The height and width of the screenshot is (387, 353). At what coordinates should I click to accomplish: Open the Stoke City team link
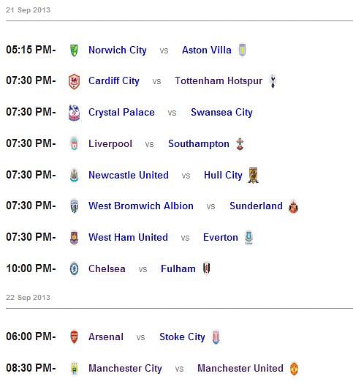pos(182,337)
